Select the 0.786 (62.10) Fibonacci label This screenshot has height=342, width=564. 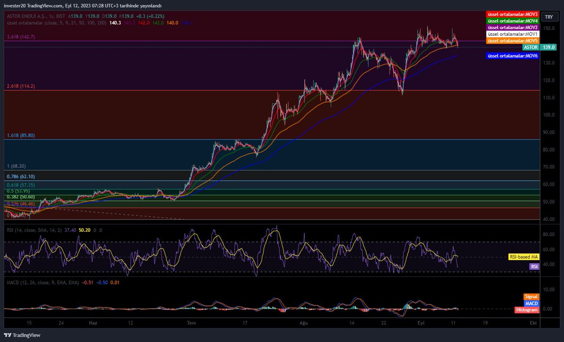click(21, 176)
